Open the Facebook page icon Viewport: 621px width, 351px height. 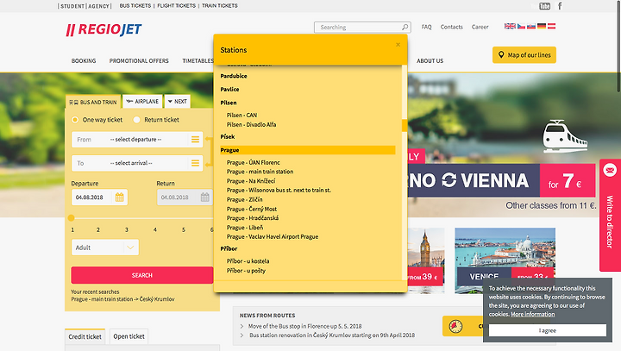tap(560, 6)
